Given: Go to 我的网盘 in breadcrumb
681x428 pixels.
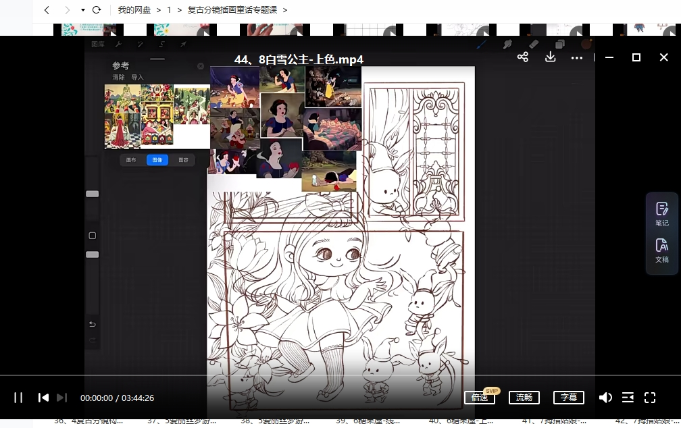Looking at the screenshot, I should [134, 10].
